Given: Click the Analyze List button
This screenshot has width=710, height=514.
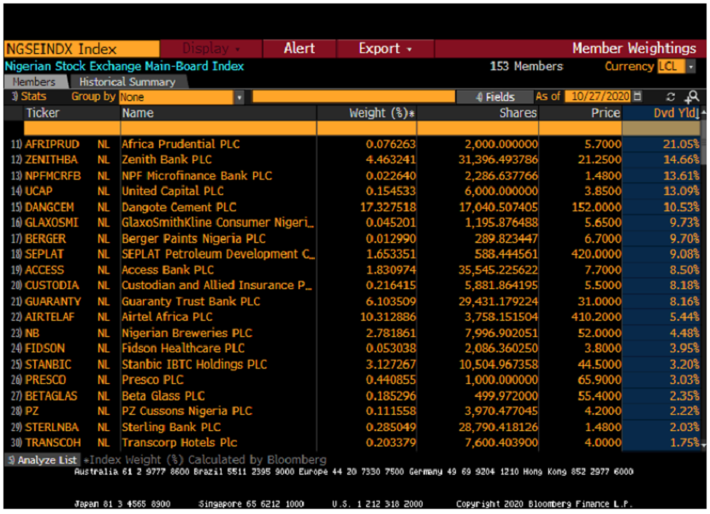Looking at the screenshot, I should coord(43,460).
